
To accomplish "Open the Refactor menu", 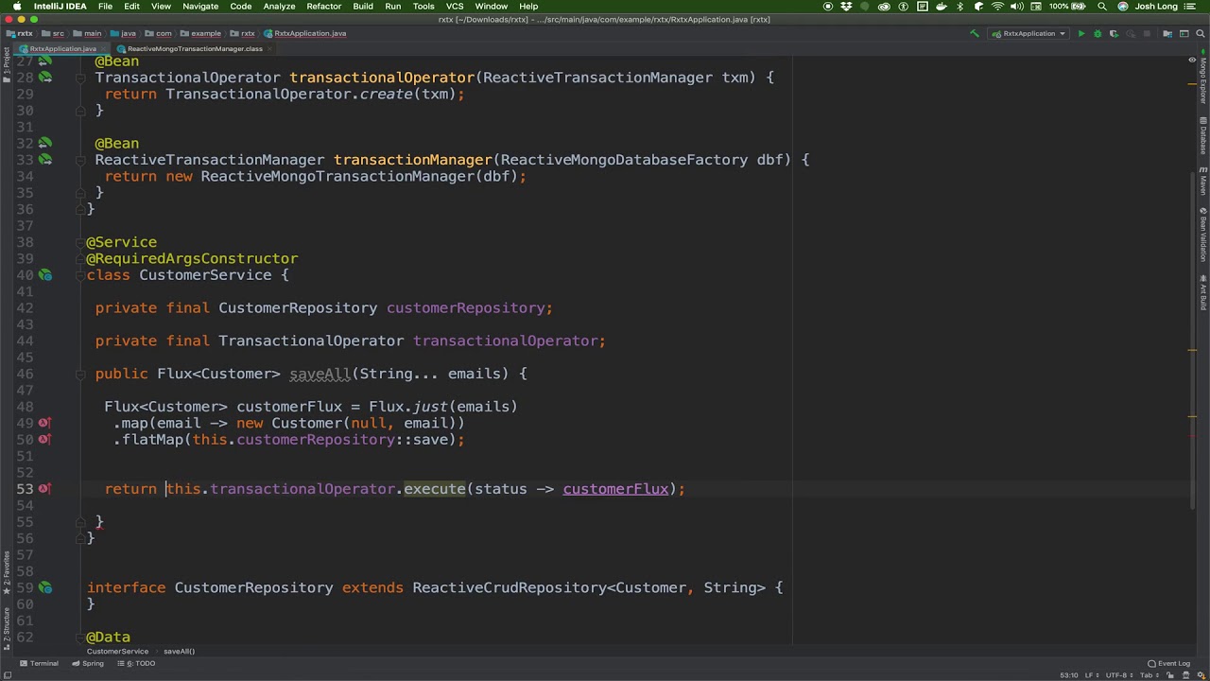I will (x=323, y=7).
